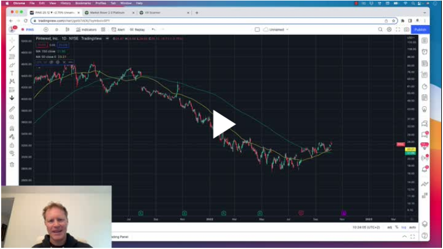Open the D timeframe interval selector
443x249 pixels.
pos(56,30)
